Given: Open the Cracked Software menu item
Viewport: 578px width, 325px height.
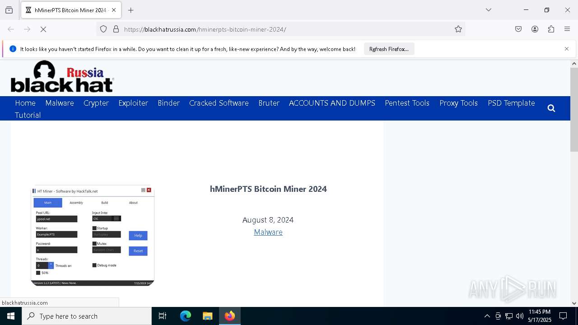Looking at the screenshot, I should point(219,103).
